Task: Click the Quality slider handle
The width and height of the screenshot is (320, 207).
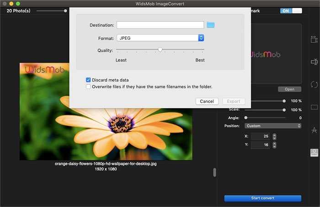Action: [x=160, y=50]
